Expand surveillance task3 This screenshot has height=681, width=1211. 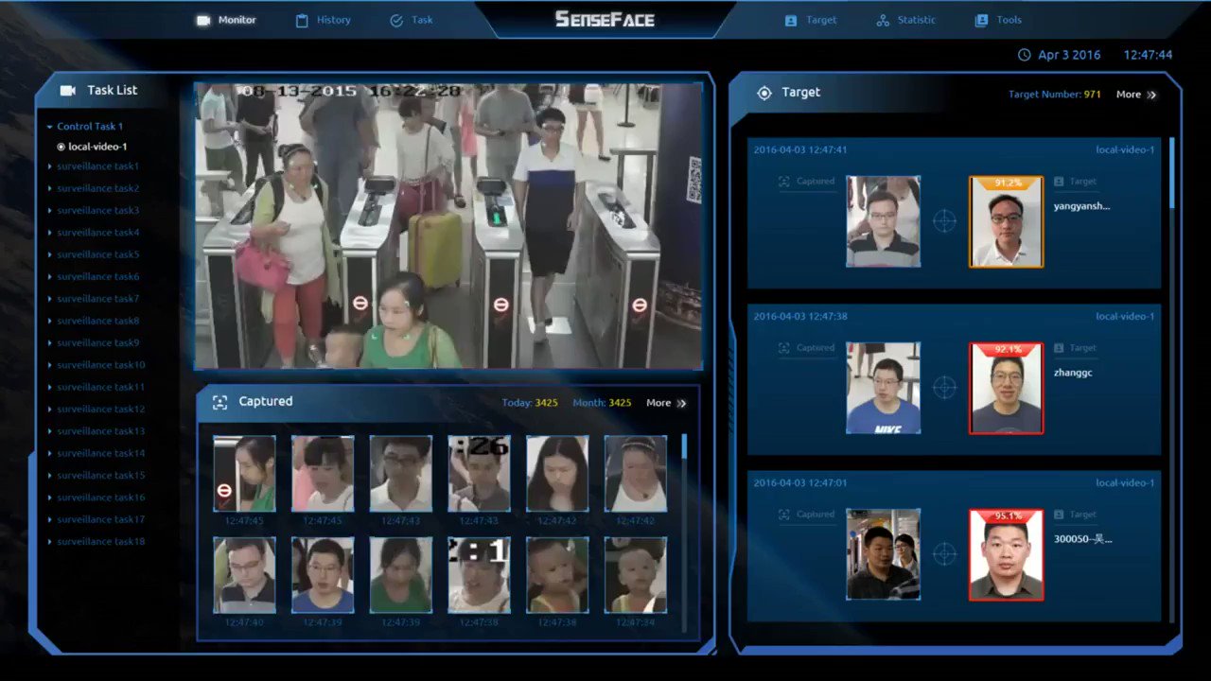point(50,211)
